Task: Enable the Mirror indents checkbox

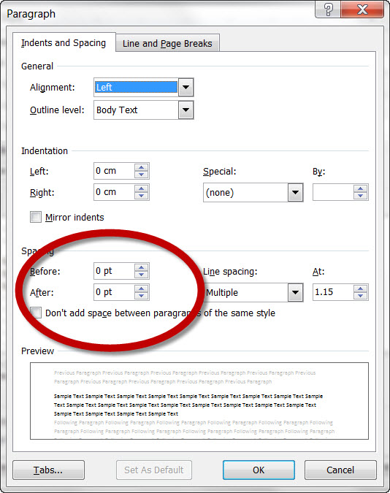Action: (36, 217)
